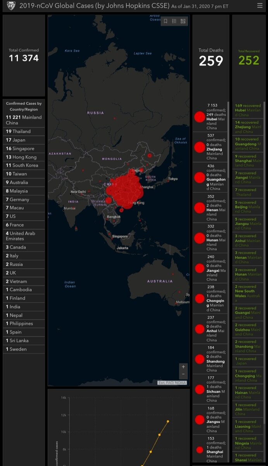Click the 5 recovered Beijing entry
This screenshot has height=466, width=268.
[x=248, y=207]
